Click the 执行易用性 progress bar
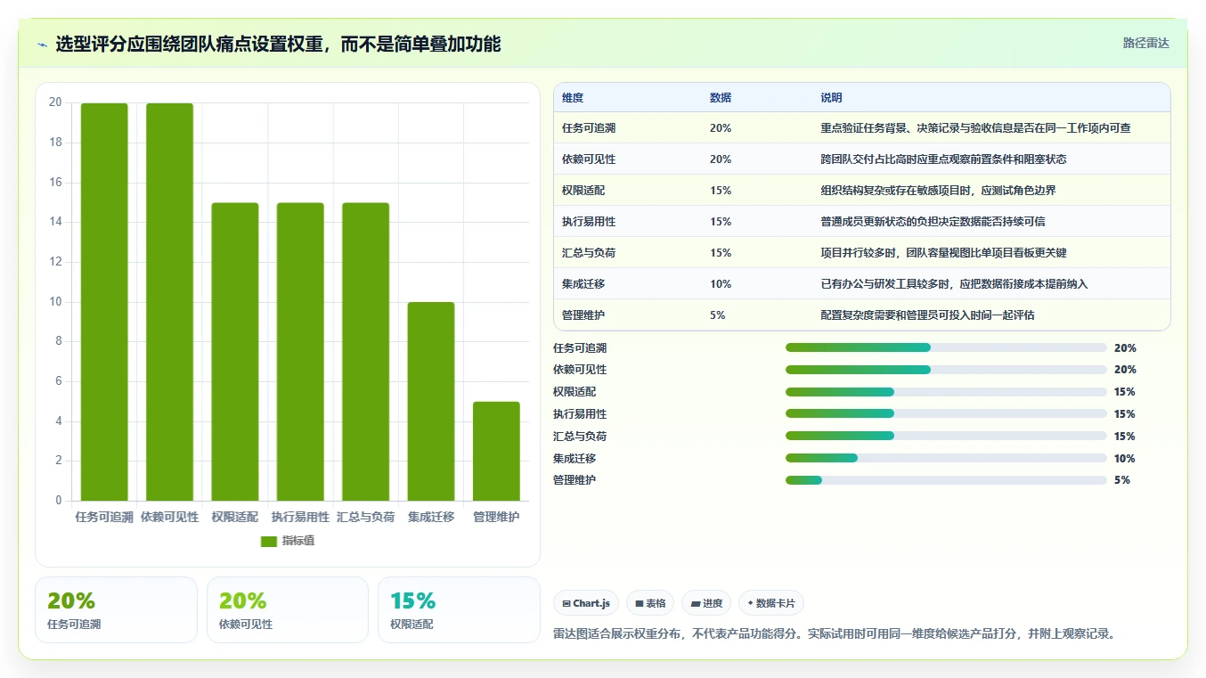 click(946, 413)
